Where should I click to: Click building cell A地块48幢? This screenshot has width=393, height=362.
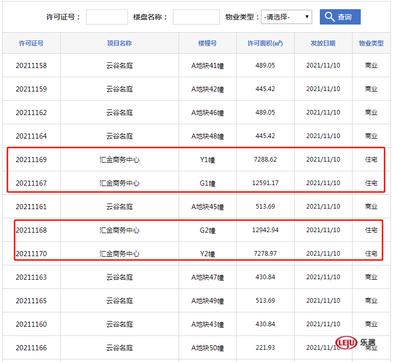208,136
